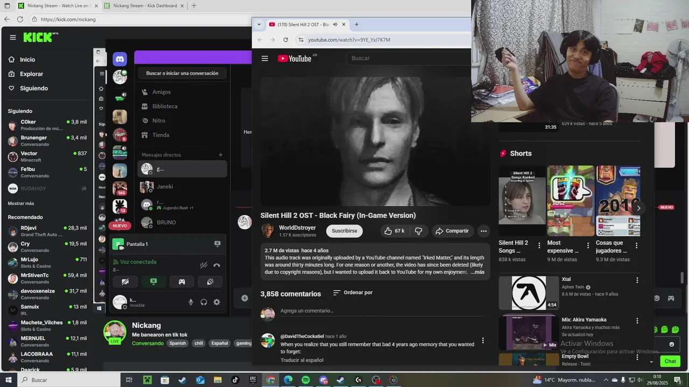The height and width of the screenshot is (387, 689).
Task: Open Biblioteca in Discord
Action: (182, 106)
